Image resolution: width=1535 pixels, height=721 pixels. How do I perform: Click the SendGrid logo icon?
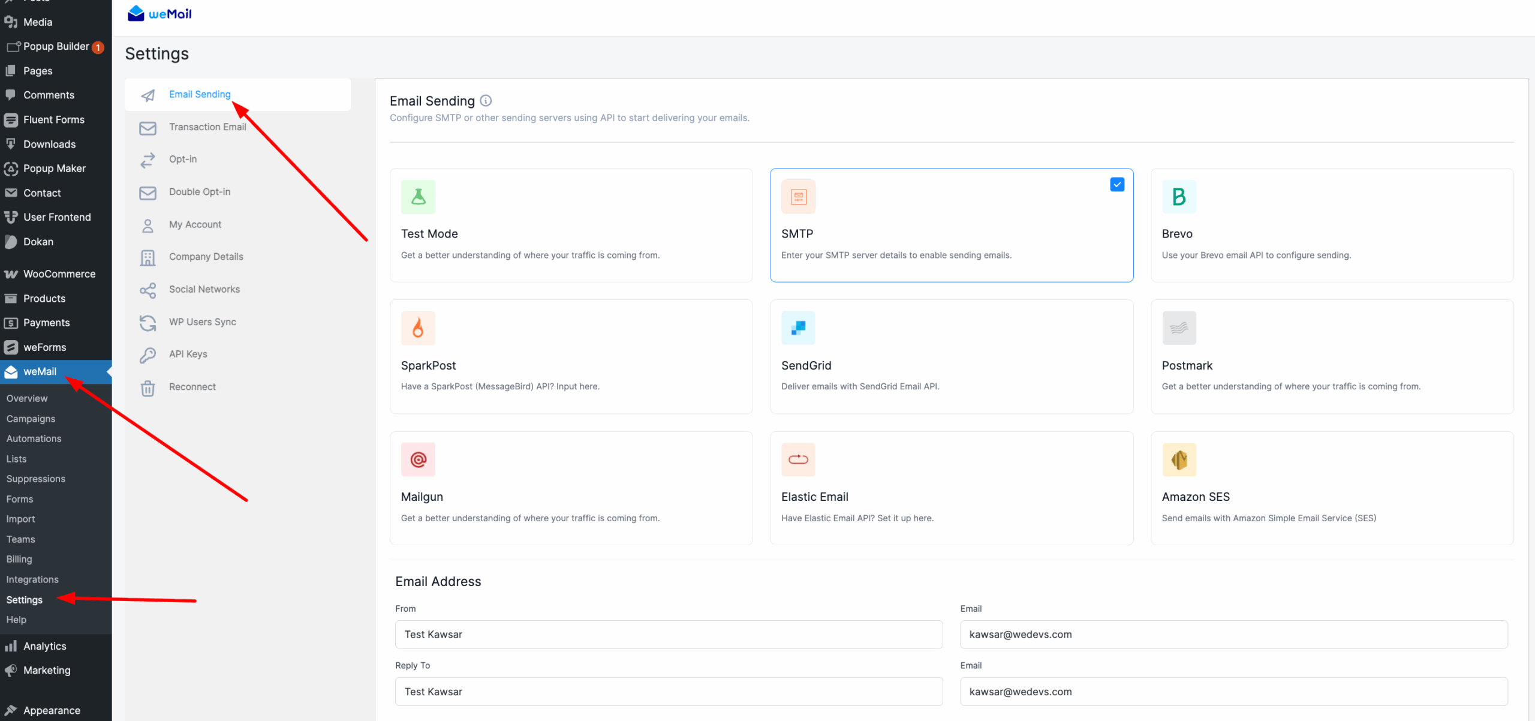[798, 328]
